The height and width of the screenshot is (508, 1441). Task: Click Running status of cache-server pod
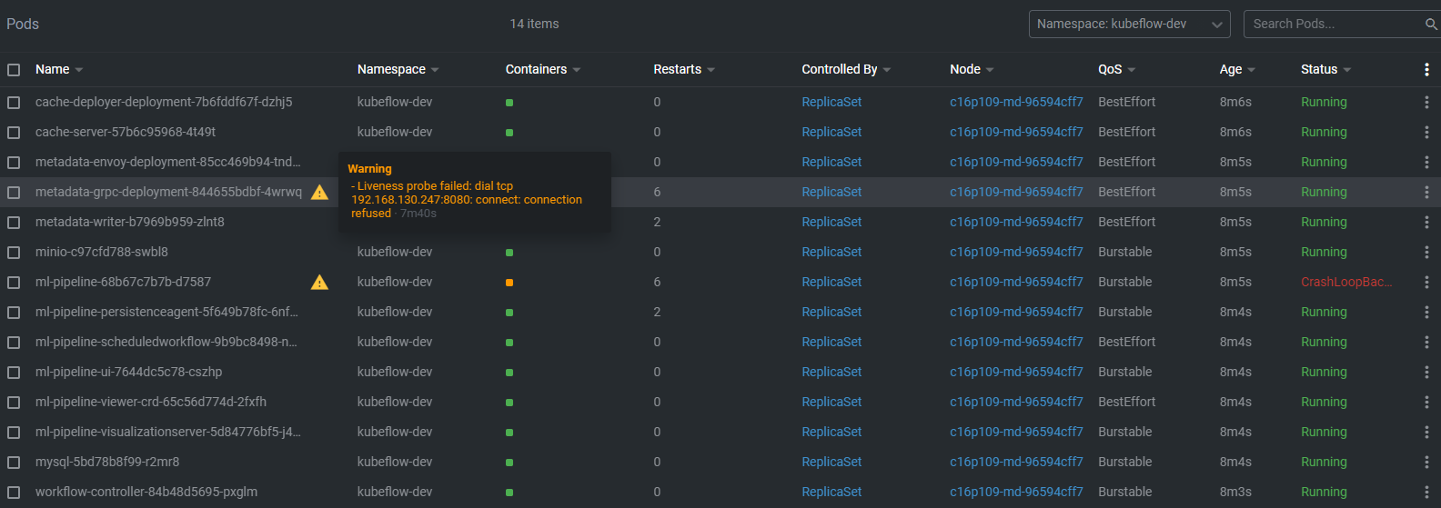[1324, 133]
